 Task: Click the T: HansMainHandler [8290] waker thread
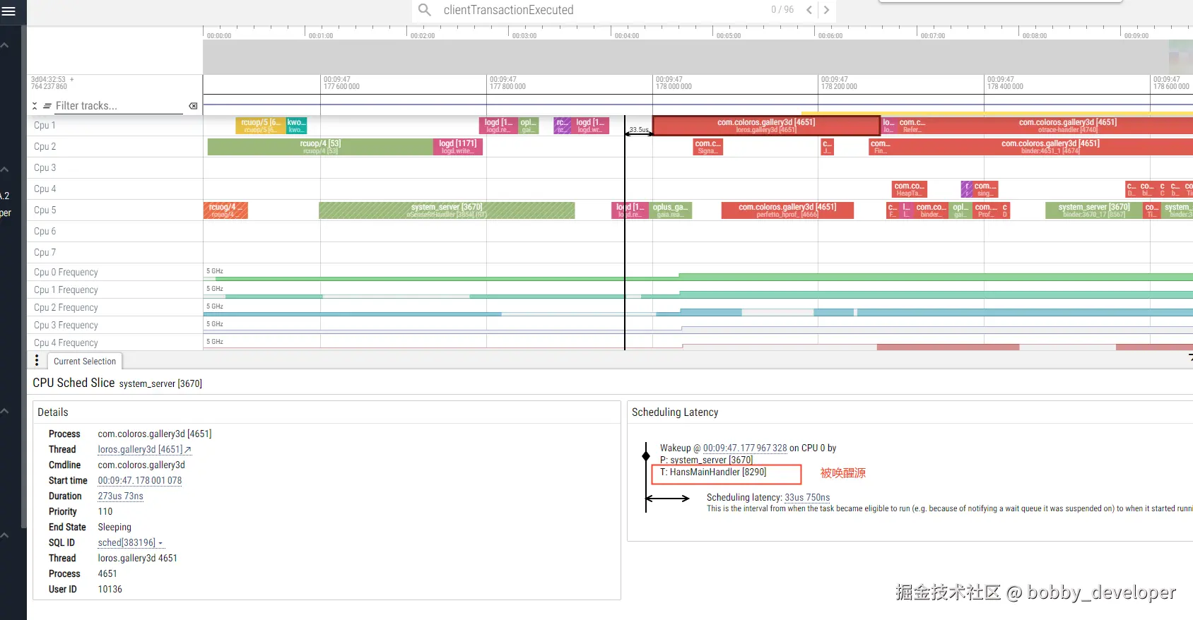[713, 472]
